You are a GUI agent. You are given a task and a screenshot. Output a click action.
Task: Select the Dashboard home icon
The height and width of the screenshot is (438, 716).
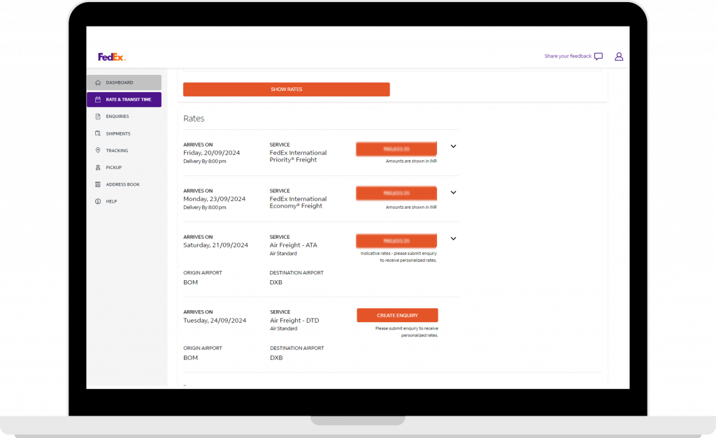97,82
